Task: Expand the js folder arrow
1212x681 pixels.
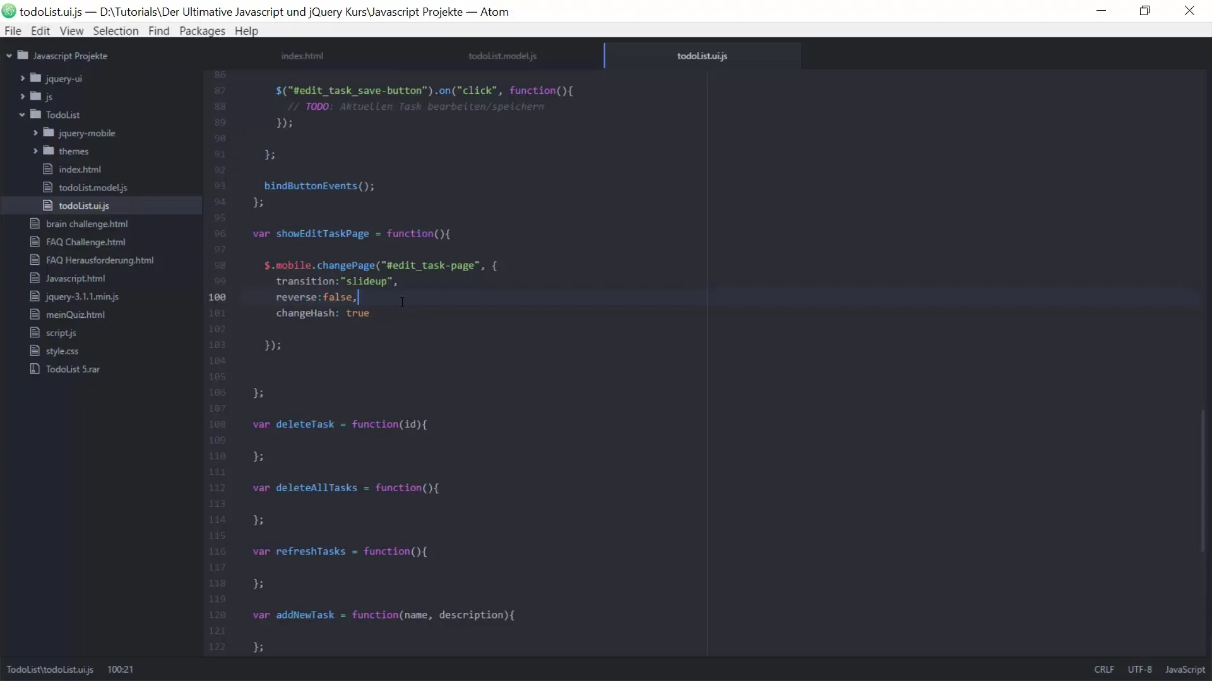Action: (22, 96)
